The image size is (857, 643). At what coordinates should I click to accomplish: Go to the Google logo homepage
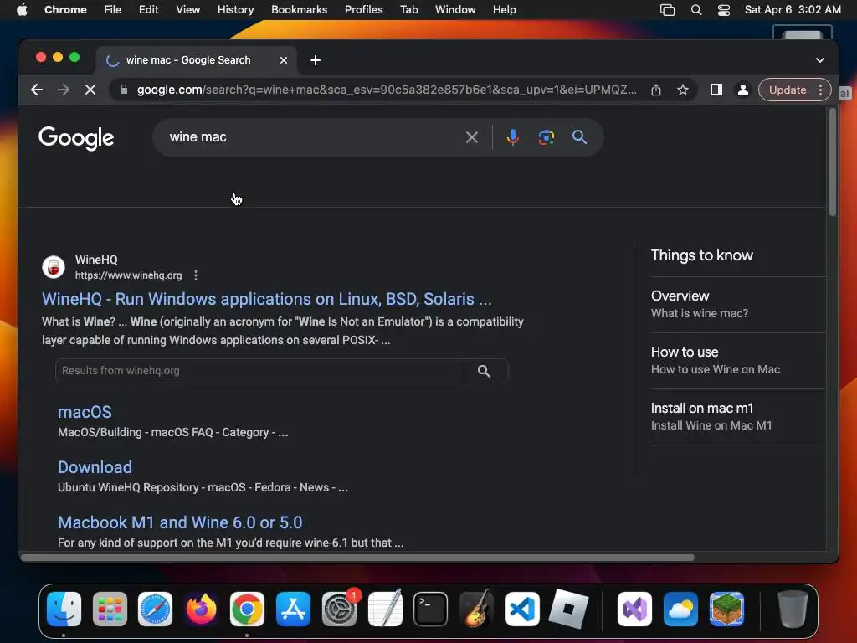tap(76, 138)
